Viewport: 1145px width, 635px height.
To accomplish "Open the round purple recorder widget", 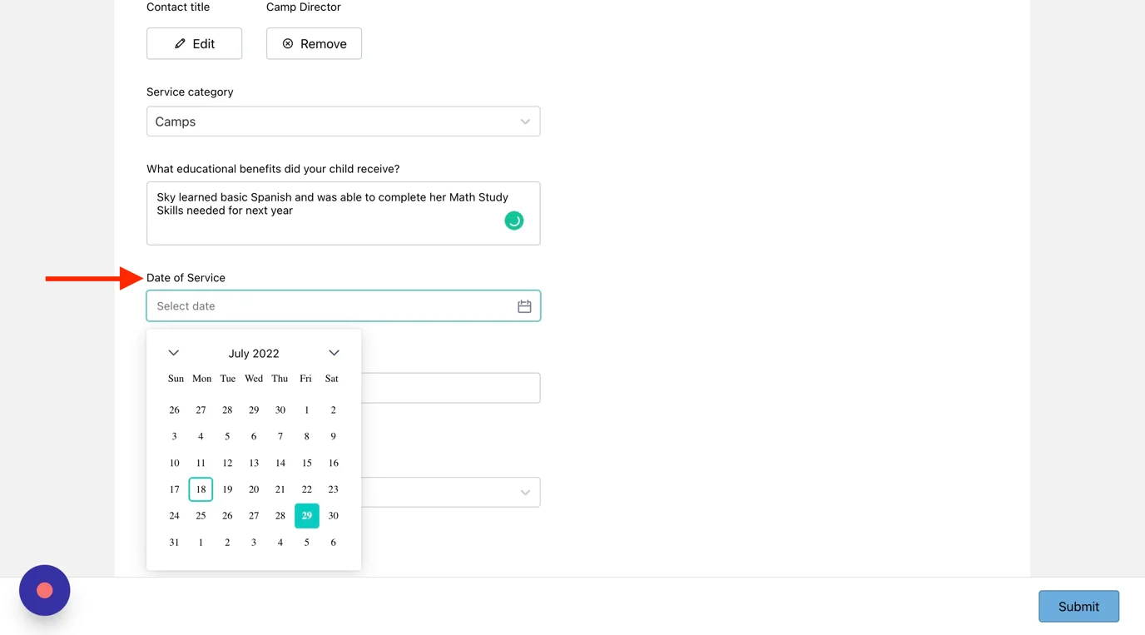I will click(45, 590).
